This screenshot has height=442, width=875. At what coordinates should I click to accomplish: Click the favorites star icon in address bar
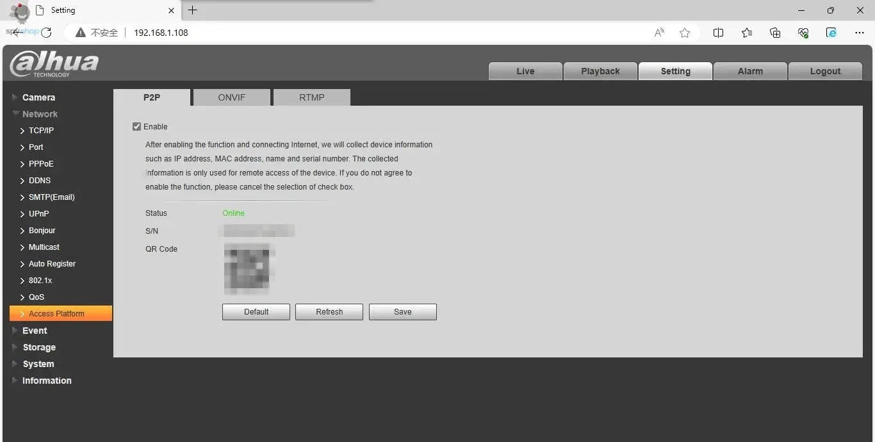tap(685, 33)
